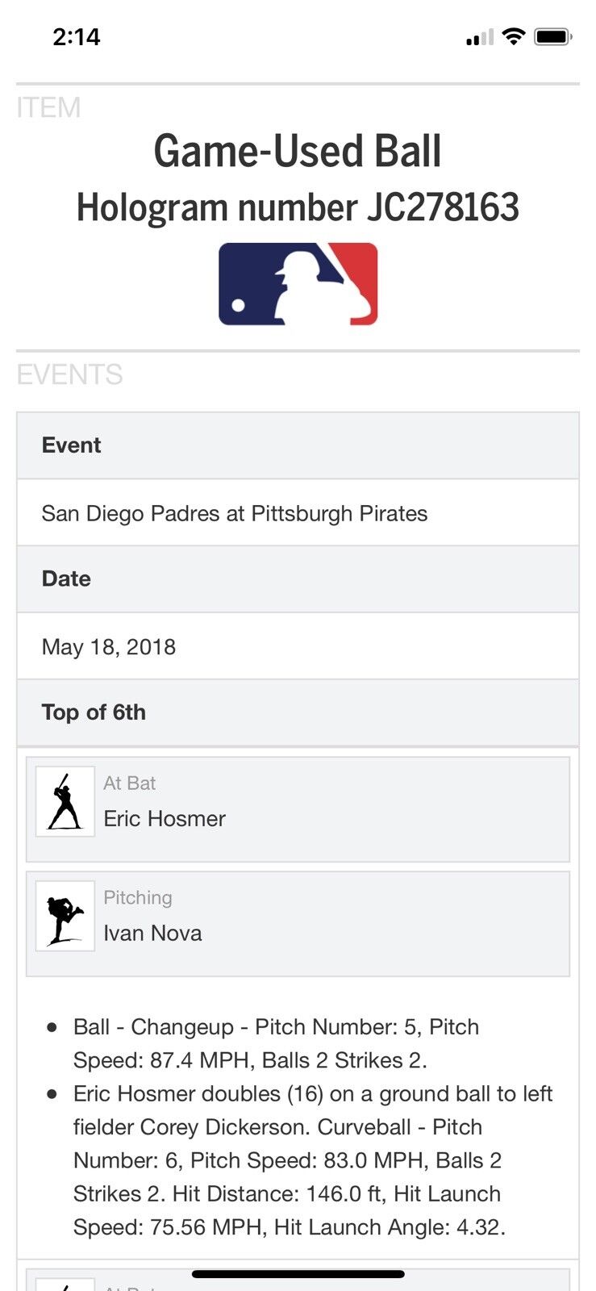Tap the battery status icon
The image size is (596, 1291).
pos(553,36)
